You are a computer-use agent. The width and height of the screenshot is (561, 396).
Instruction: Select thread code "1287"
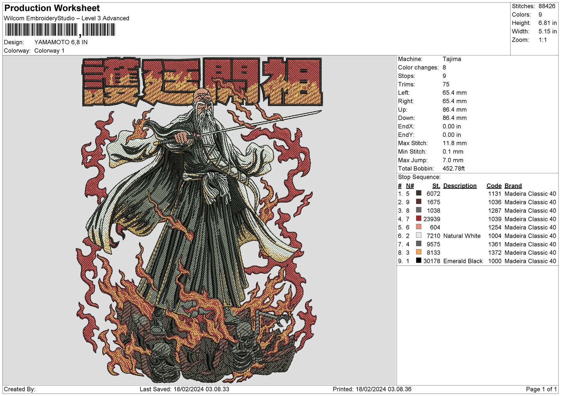(495, 211)
